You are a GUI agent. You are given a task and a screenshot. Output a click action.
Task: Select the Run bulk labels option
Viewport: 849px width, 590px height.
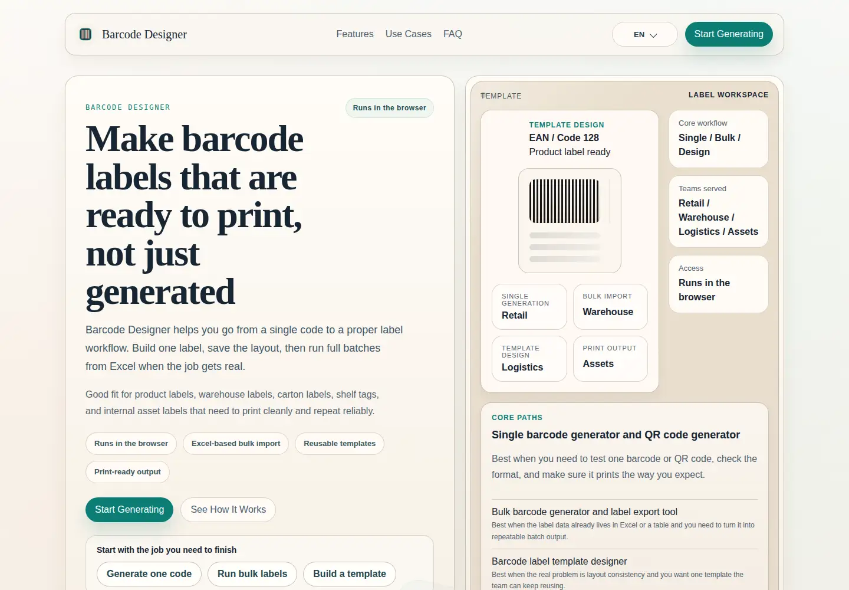tap(252, 574)
